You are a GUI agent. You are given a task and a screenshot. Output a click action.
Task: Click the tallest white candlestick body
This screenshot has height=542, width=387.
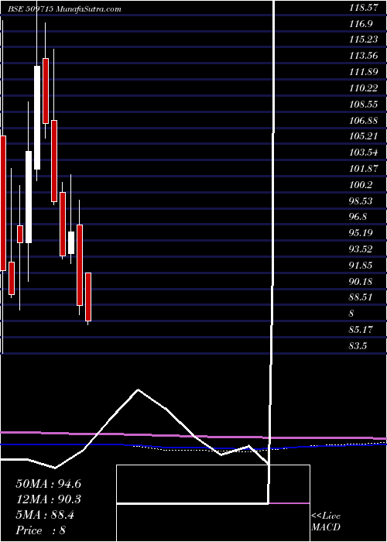(36, 118)
